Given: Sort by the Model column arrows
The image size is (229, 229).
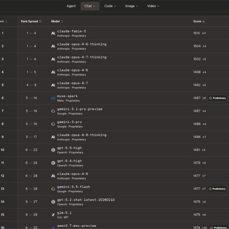Looking at the screenshot, I should pyautogui.click(x=62, y=21).
